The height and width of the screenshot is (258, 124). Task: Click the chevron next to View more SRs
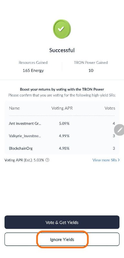pyautogui.click(x=119, y=160)
